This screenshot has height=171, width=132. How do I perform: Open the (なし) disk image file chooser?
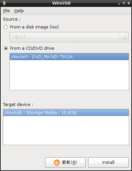(x=69, y=37)
